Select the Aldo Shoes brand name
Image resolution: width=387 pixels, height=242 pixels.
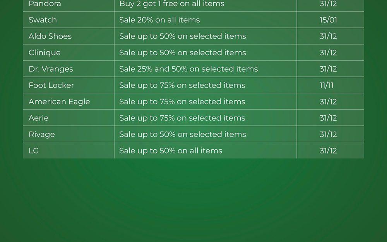[x=50, y=36]
